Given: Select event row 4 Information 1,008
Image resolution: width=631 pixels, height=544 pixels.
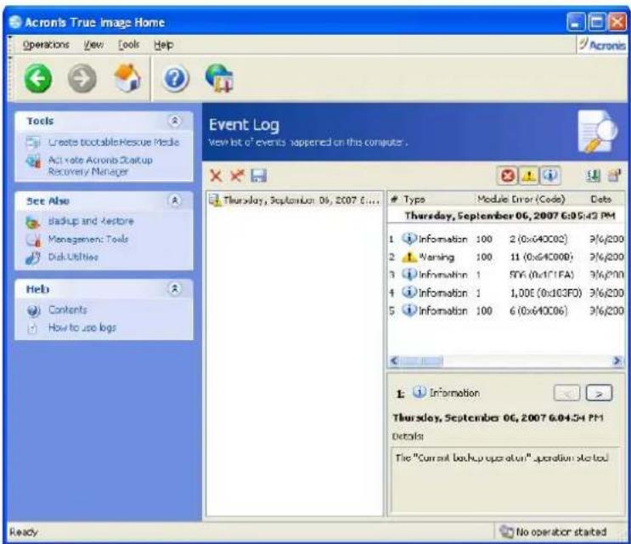Looking at the screenshot, I should [506, 292].
